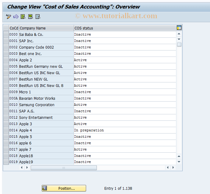Open COS status field for Bavarian Motor Works

click(x=125, y=98)
